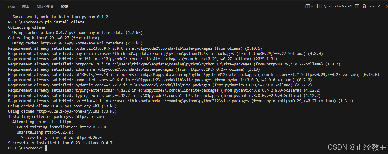Click the pip install ollama command line
Screen dimensions: 388x154
point(65,22)
